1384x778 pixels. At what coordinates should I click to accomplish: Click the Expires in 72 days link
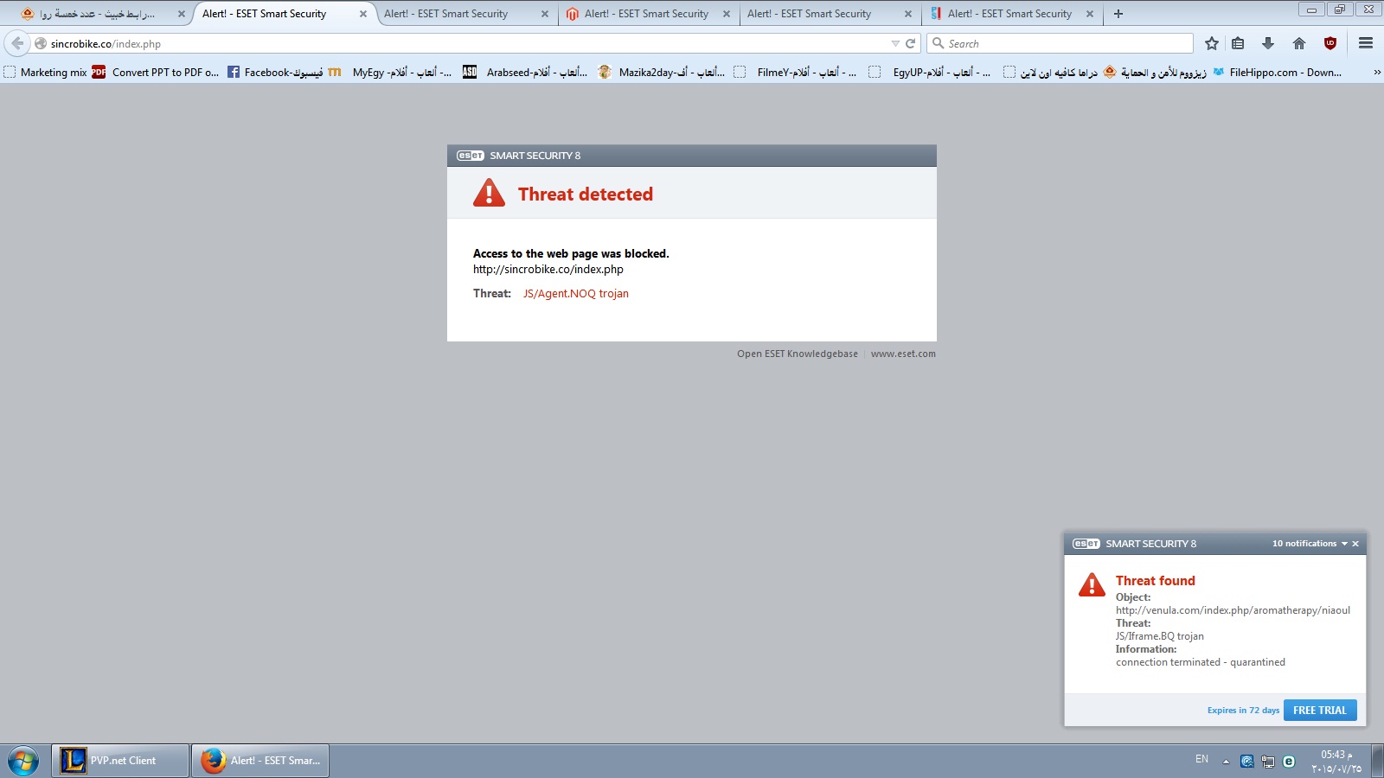tap(1243, 711)
